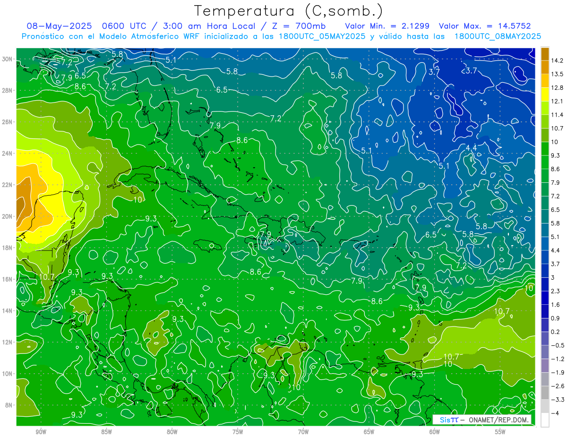Click the -3.3 value on the color scale

coord(557,400)
